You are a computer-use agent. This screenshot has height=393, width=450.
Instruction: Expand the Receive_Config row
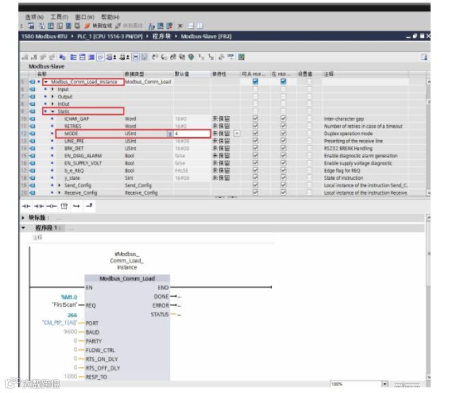tap(59, 193)
